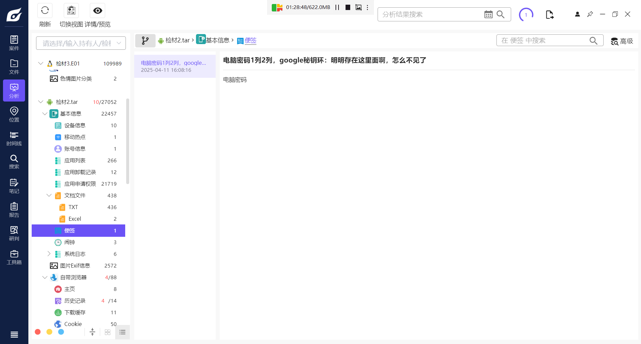Open the Report (报告) sidebar section
The width and height of the screenshot is (641, 344).
click(14, 210)
